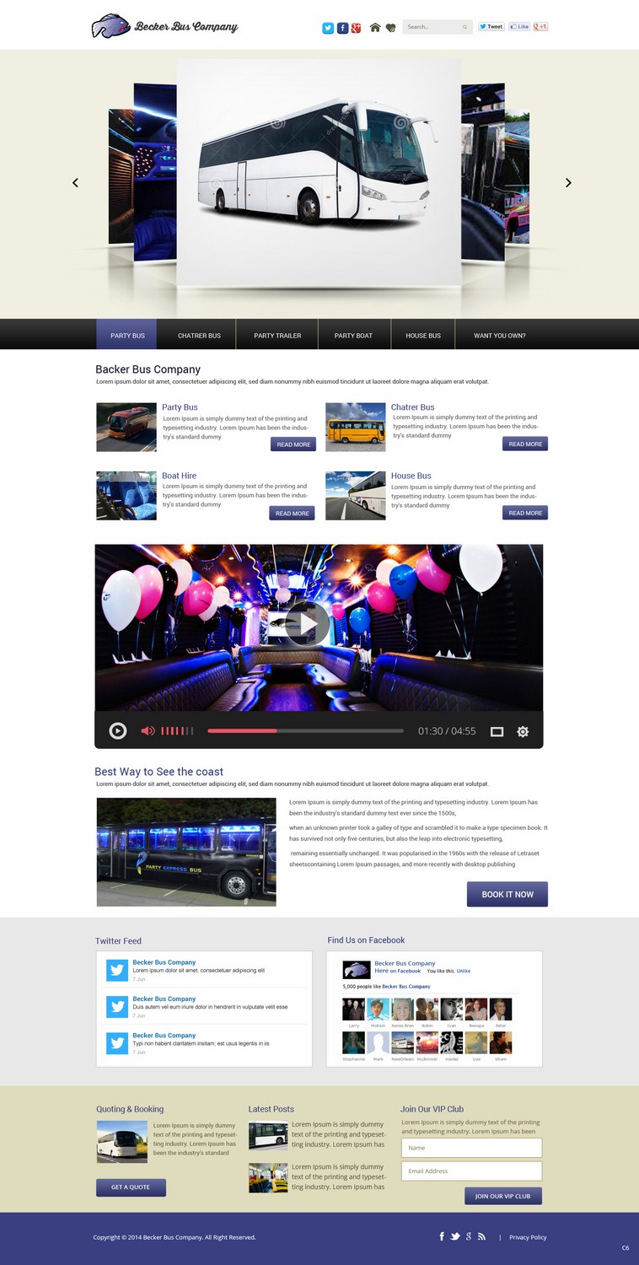Click the Quoting & Booking bus thumbnail
The height and width of the screenshot is (1265, 639).
pos(122,1142)
